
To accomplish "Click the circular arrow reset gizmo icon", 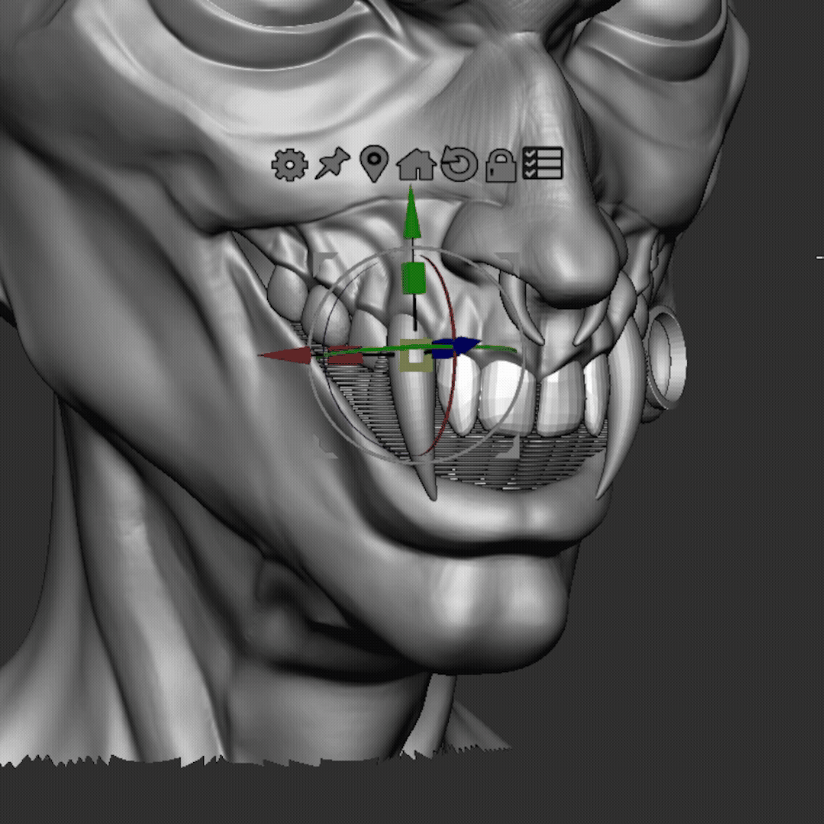I will click(459, 163).
